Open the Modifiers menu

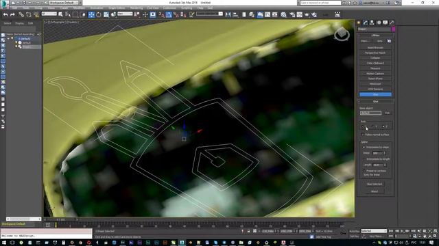(79, 8)
